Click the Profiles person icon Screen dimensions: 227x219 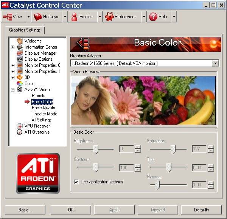(74, 17)
